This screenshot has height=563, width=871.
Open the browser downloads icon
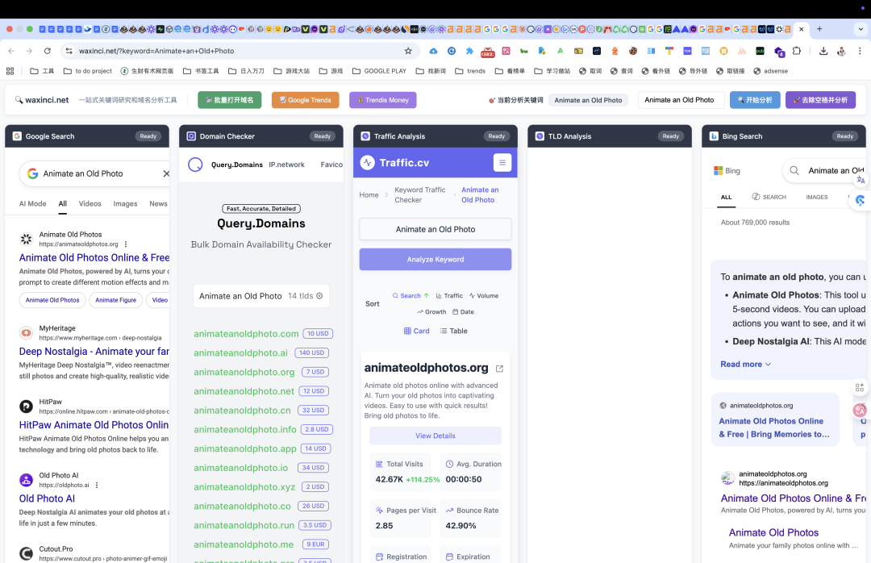point(823,51)
